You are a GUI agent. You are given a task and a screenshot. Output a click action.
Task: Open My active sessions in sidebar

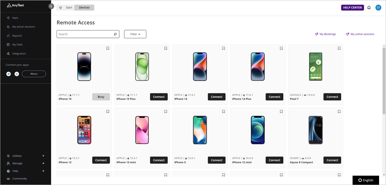click(23, 27)
